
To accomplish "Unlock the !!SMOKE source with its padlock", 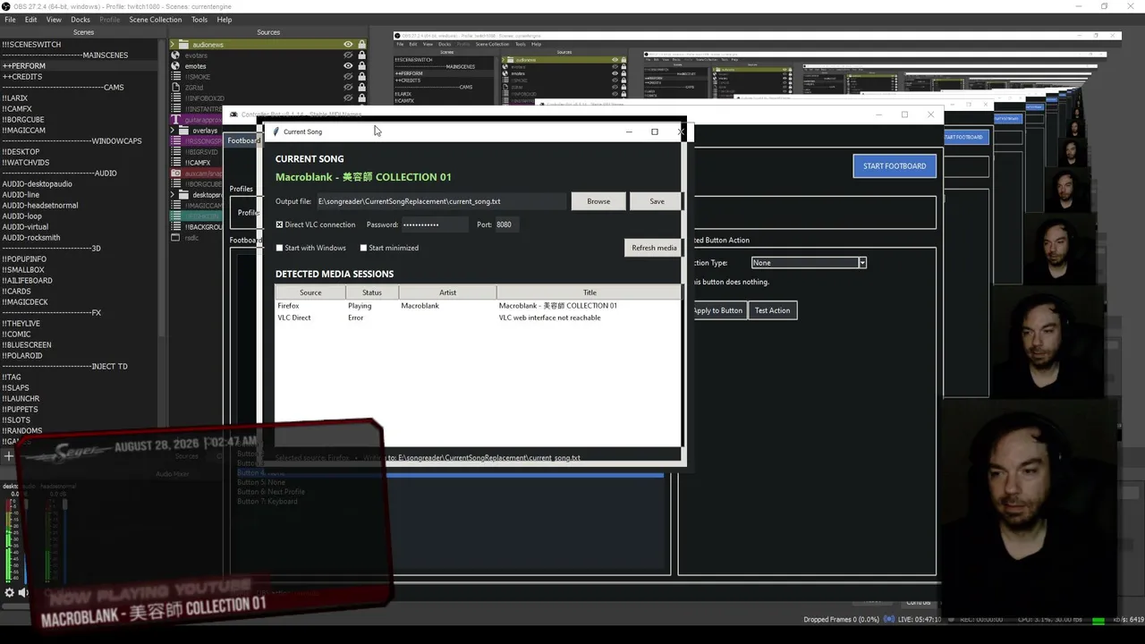I will 361,77.
